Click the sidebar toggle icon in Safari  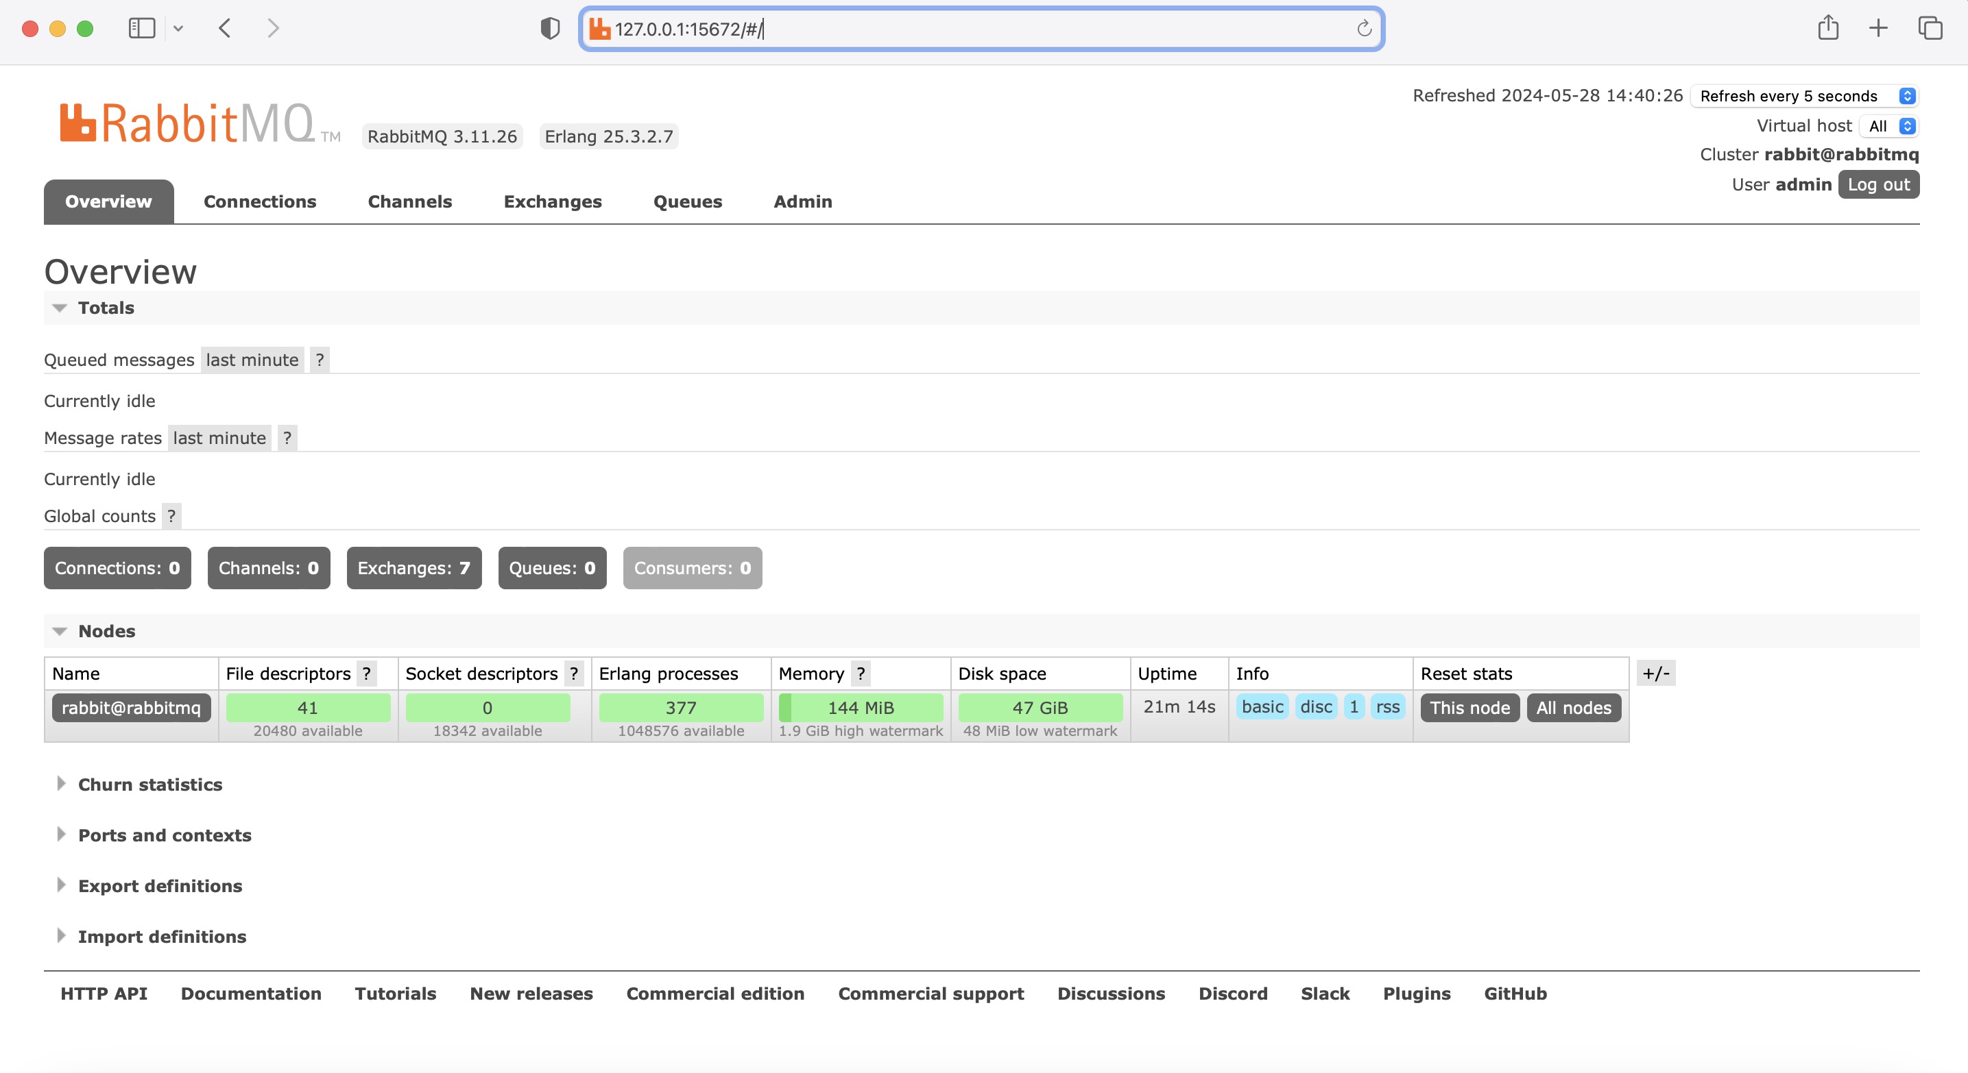click(141, 27)
